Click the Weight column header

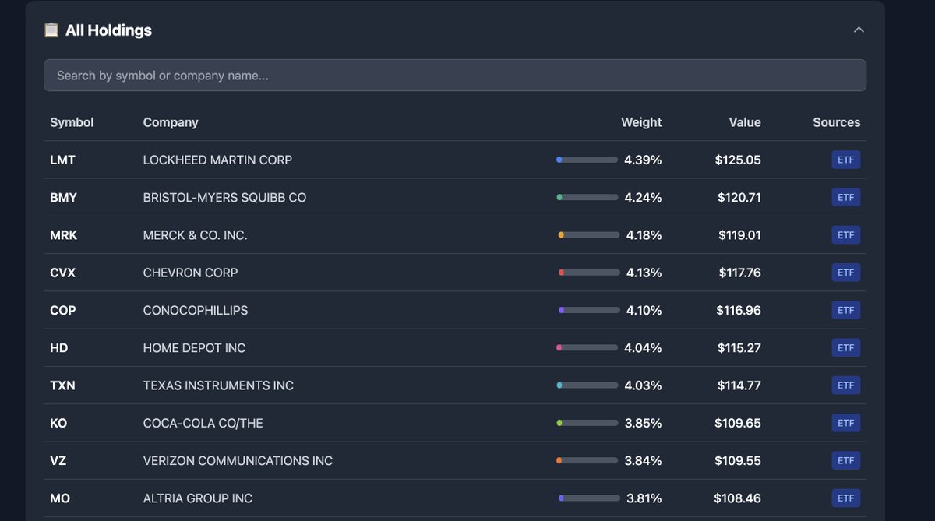(641, 122)
